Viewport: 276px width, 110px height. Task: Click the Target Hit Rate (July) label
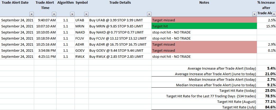[239, 107]
